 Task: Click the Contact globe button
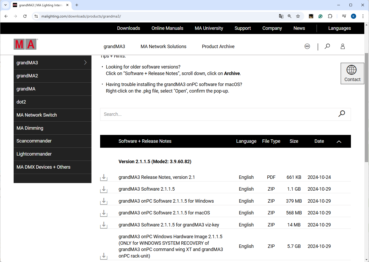352,73
